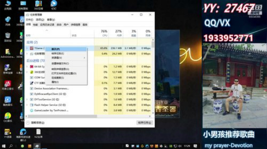Open the View menu in Task Manager
The image size is (267, 149).
(51, 20)
